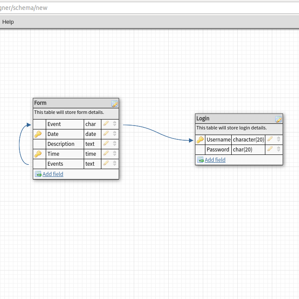The image size is (299, 299).
Task: Edit the Login table properties icon
Action: (278, 120)
